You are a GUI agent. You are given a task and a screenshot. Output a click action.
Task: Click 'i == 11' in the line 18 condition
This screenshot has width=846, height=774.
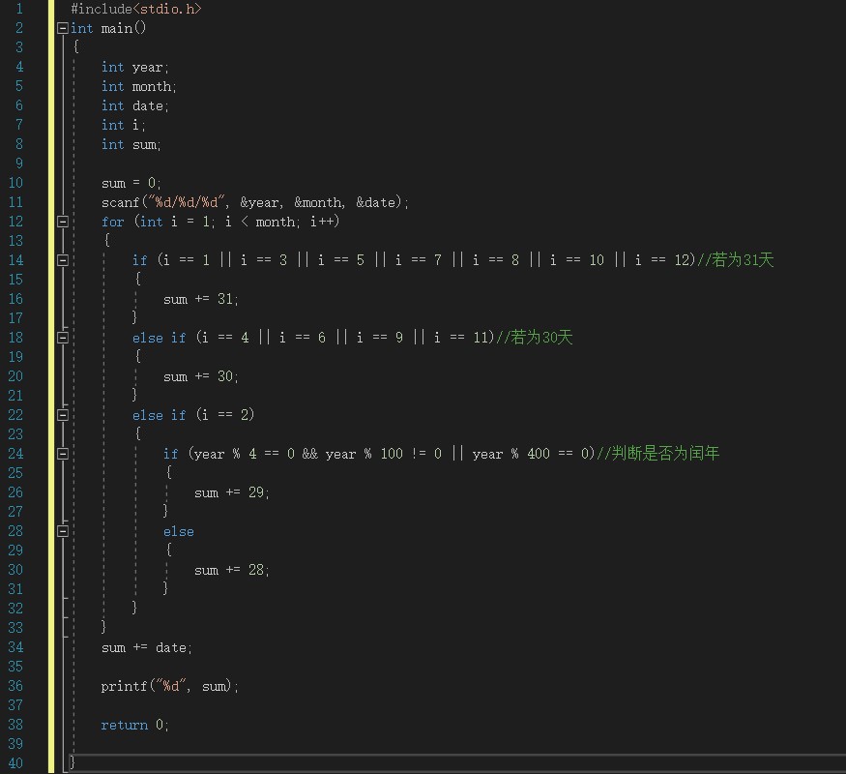pyautogui.click(x=461, y=338)
